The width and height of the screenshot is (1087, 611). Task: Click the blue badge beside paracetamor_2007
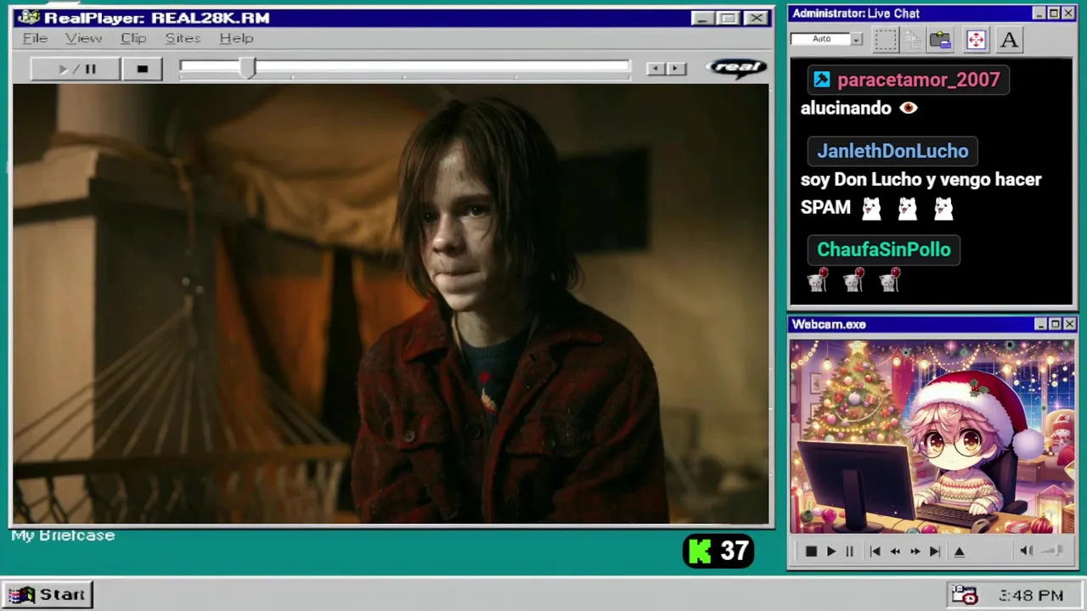[821, 80]
